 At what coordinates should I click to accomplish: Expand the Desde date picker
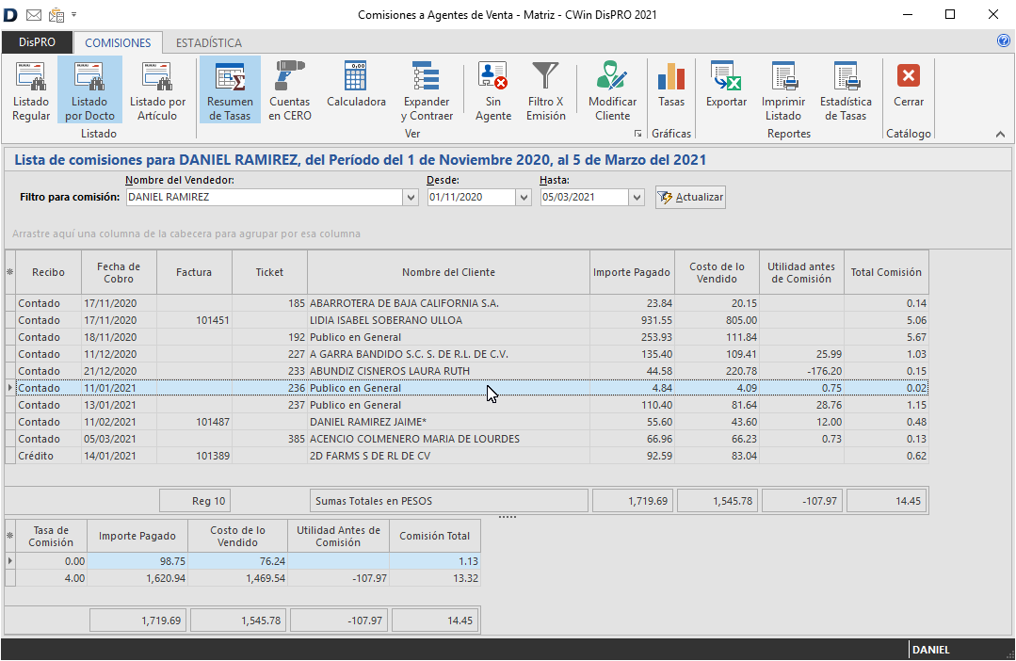524,198
